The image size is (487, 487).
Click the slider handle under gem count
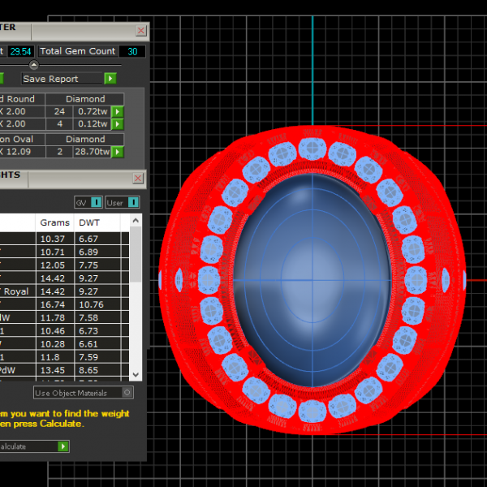33,65
